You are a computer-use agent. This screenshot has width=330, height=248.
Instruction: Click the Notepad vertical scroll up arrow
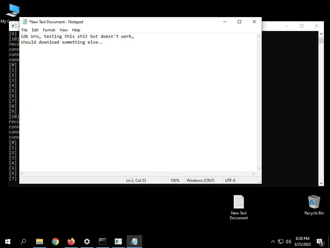click(x=259, y=36)
